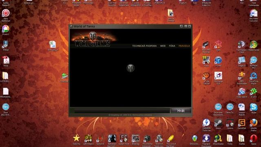Select the Video Search desktop icon

pyautogui.click(x=242, y=91)
